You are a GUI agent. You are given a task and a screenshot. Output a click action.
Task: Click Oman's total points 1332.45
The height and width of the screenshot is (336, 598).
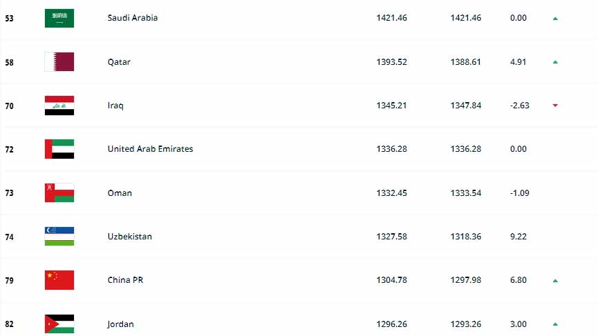392,193
